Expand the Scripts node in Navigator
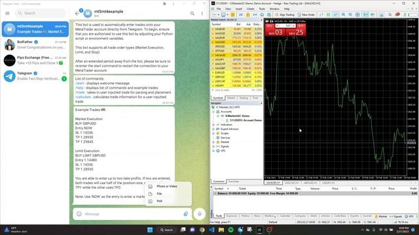This screenshot has width=419, height=235. click(213, 133)
